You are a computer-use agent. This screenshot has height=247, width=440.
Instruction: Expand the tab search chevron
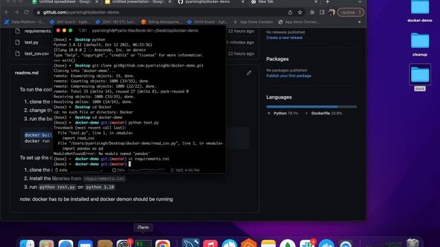point(360,2)
